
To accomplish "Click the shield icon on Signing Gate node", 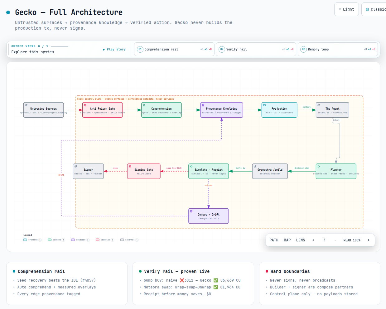I will 130,166.
